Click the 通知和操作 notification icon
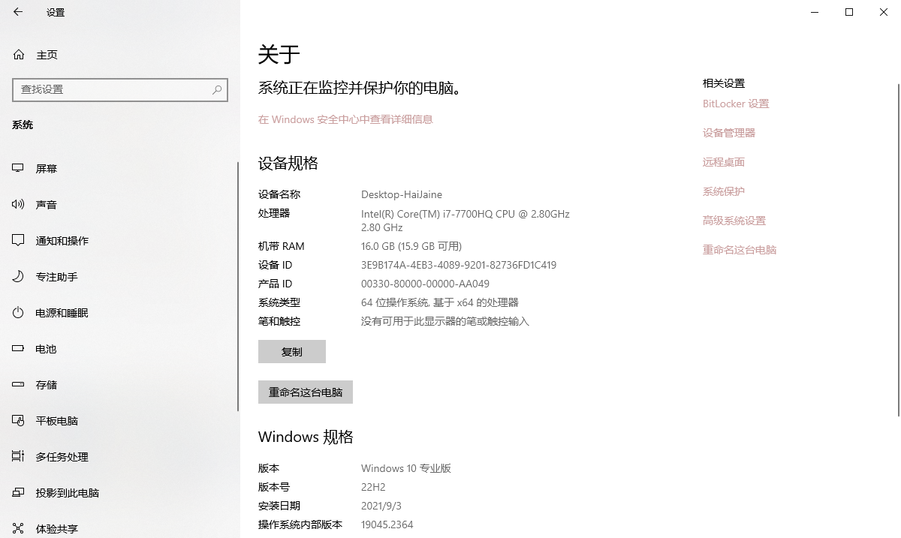Image resolution: width=901 pixels, height=538 pixels. pyautogui.click(x=18, y=241)
